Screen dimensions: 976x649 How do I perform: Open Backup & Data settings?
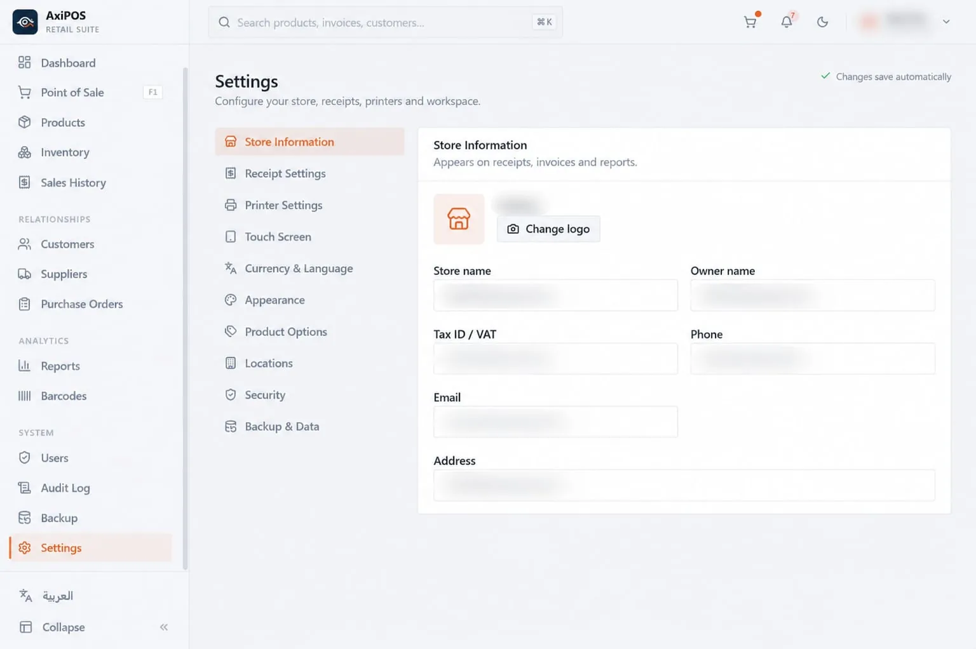(309, 426)
